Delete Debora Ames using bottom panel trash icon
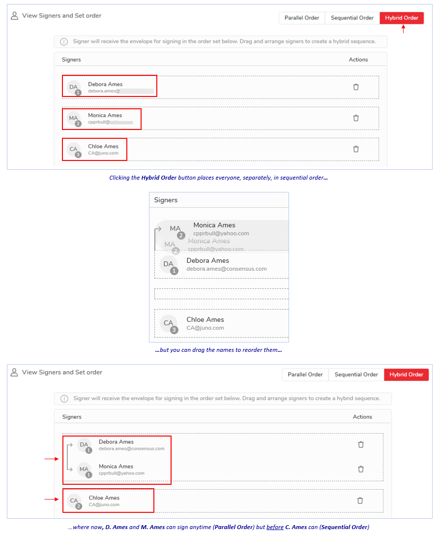438x533 pixels. (360, 444)
